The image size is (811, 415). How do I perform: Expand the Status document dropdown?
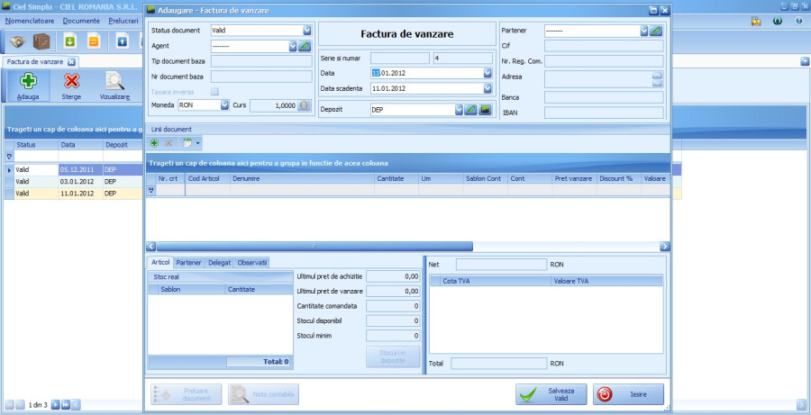click(307, 31)
